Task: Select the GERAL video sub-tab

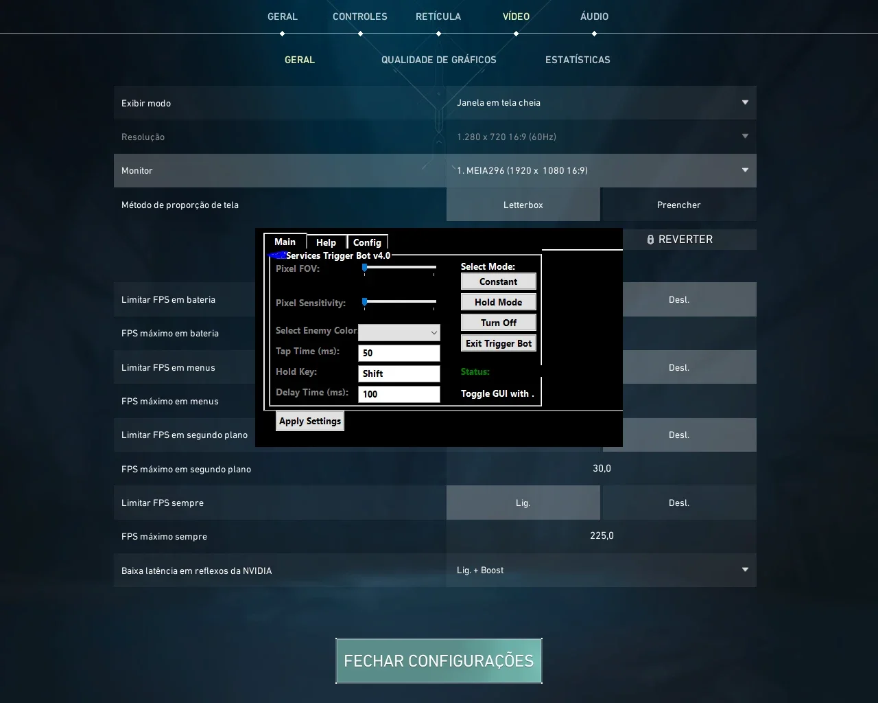Action: pyautogui.click(x=300, y=60)
